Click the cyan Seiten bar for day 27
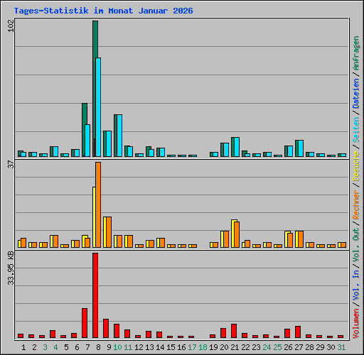This screenshot has height=355, width=364. click(x=301, y=148)
